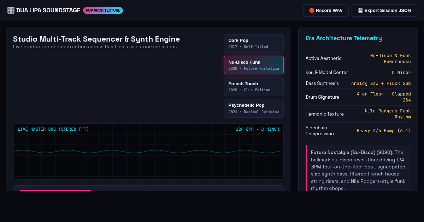Viewport: 424px width, 222px height.
Task: Switch to French Touch era
Action: pyautogui.click(x=254, y=86)
